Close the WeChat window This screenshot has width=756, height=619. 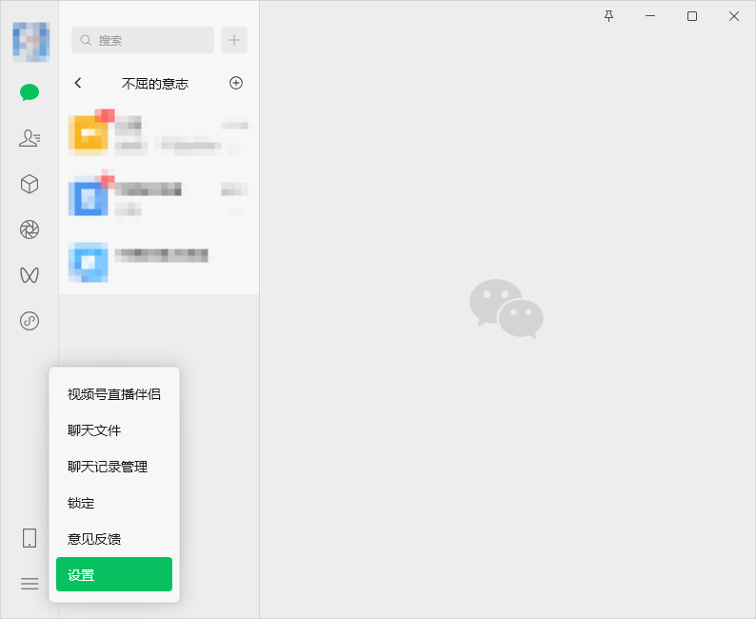pyautogui.click(x=734, y=16)
